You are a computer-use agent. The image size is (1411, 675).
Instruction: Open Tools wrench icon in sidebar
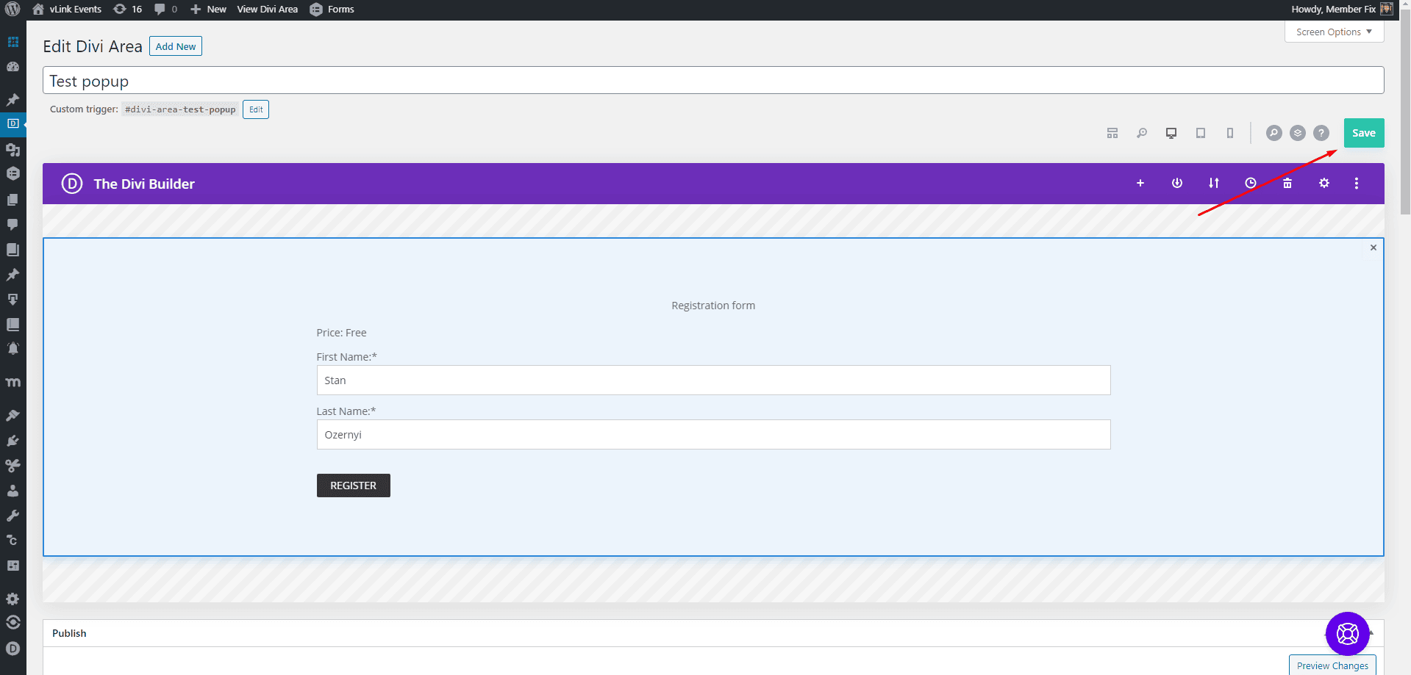[12, 516]
